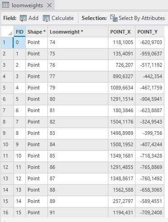168x222 pixels.
Task: Click POINT_X cell showing 1504,1176
Action: (121, 122)
